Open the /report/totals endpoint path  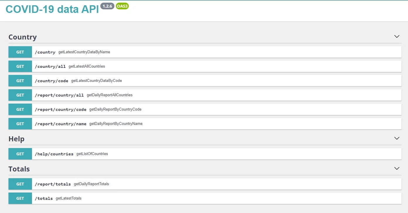(53, 184)
